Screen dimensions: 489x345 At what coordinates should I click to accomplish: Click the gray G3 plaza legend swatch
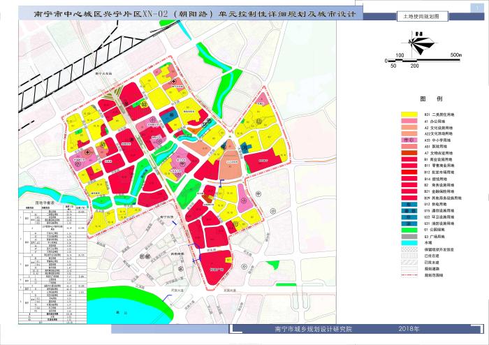click(409, 236)
